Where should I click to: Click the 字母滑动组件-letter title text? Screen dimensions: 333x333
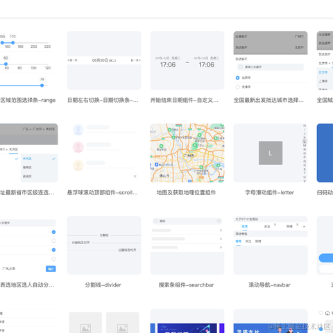pyautogui.click(x=269, y=192)
